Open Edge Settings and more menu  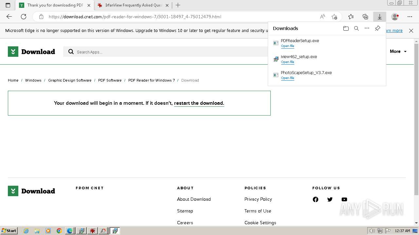click(x=410, y=17)
